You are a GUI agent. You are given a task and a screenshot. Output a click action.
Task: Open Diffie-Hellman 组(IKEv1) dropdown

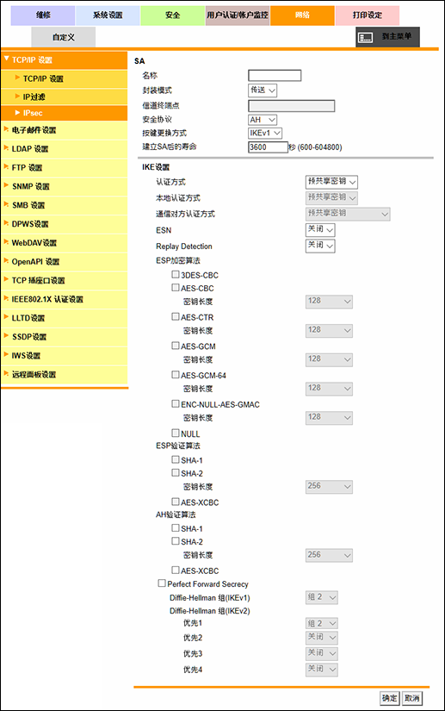pyautogui.click(x=322, y=597)
